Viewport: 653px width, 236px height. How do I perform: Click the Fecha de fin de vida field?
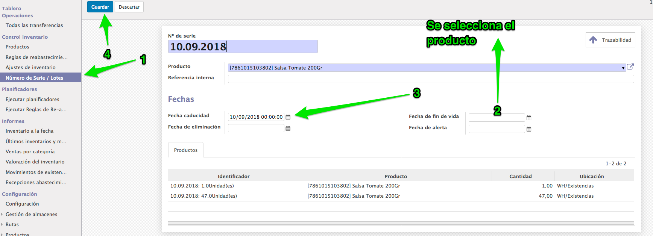(x=497, y=118)
